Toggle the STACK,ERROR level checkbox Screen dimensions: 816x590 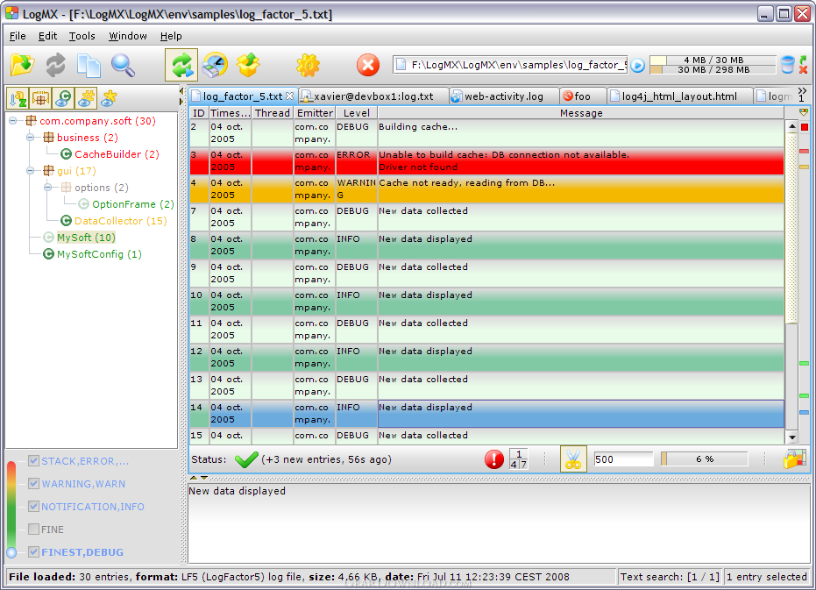(34, 461)
